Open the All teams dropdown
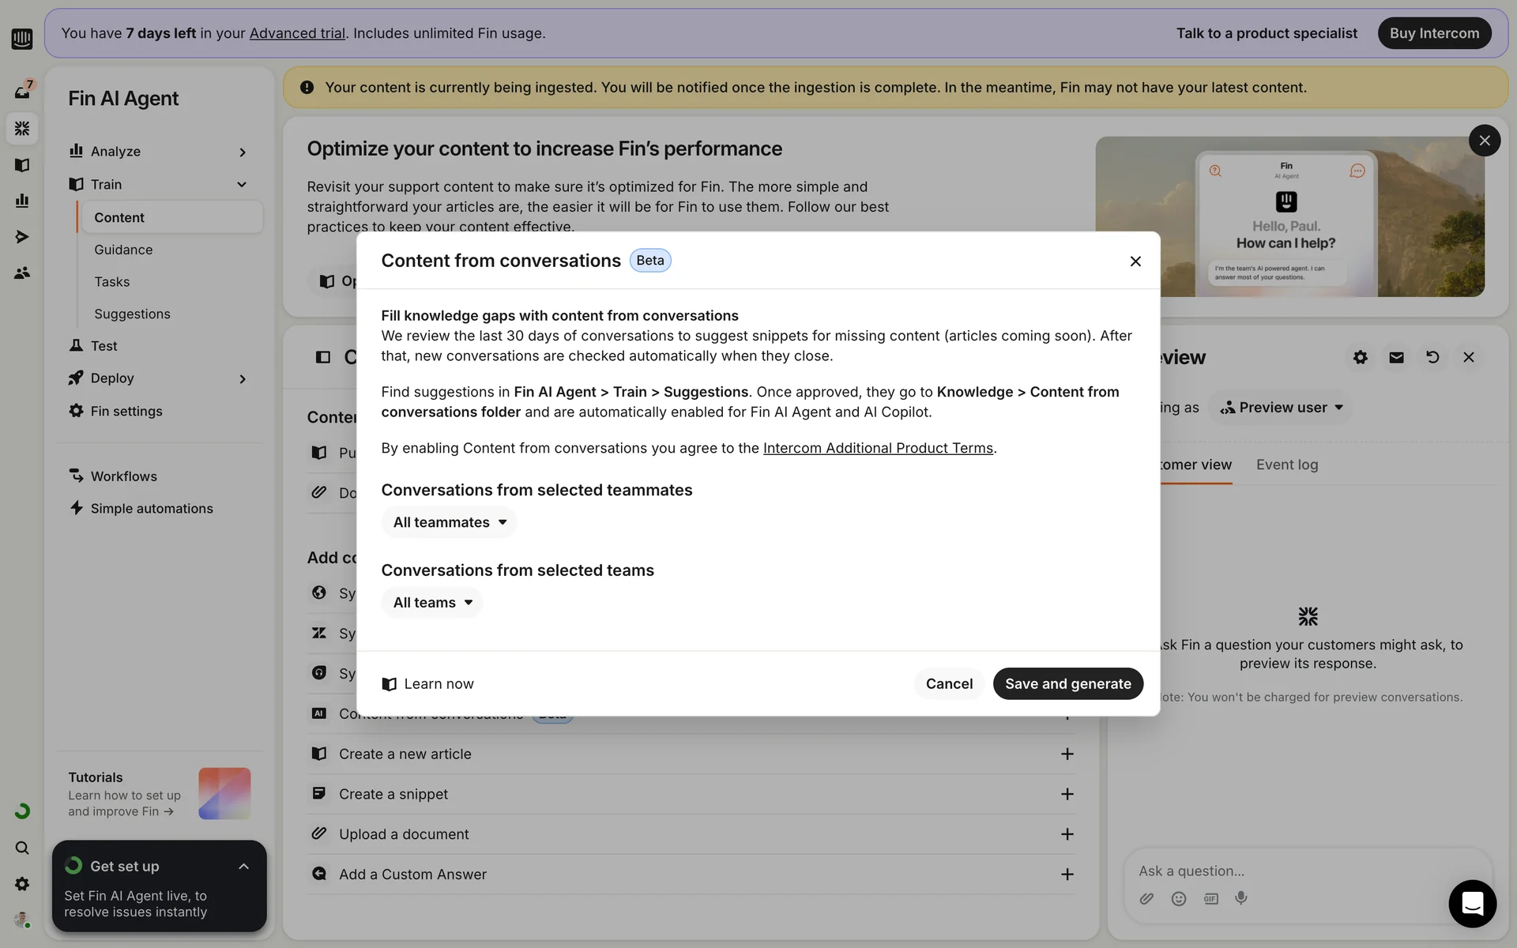The height and width of the screenshot is (948, 1517). tap(432, 603)
